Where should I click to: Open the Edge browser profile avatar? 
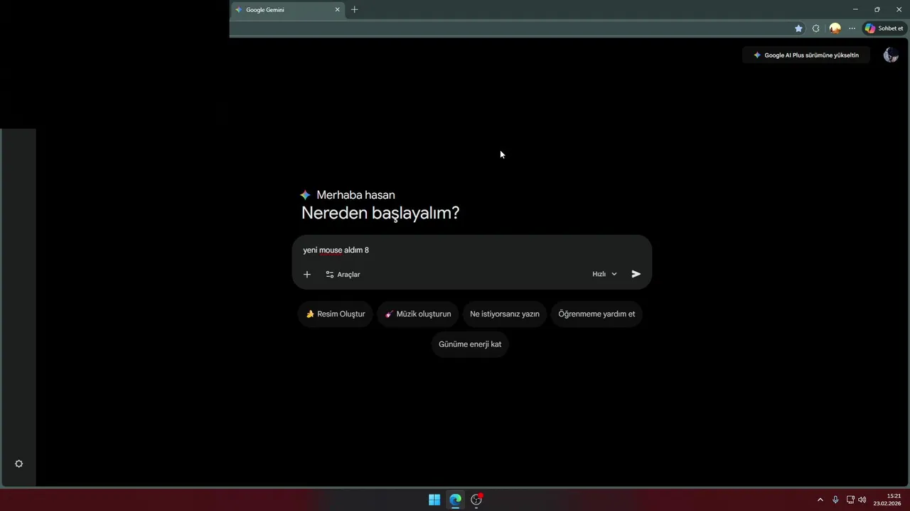[835, 28]
